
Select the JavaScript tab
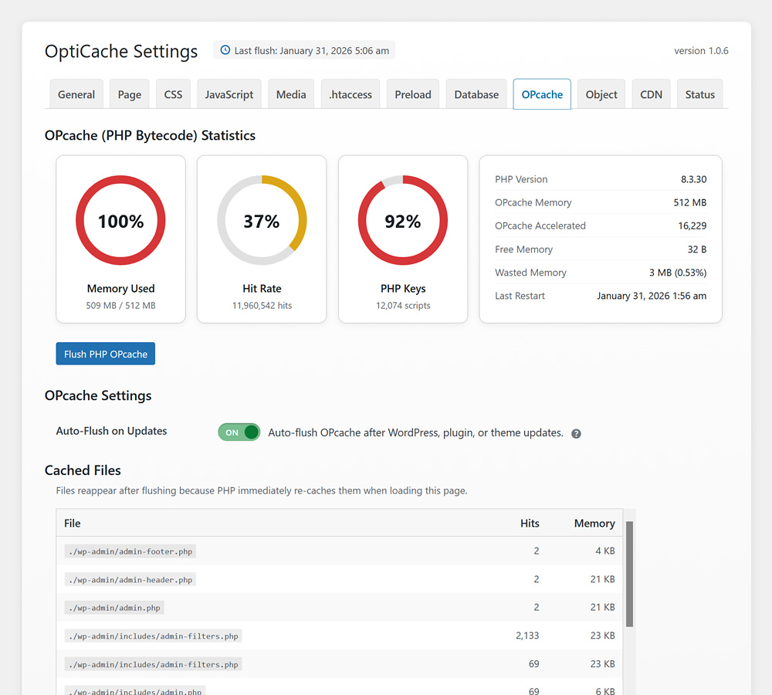coord(229,94)
